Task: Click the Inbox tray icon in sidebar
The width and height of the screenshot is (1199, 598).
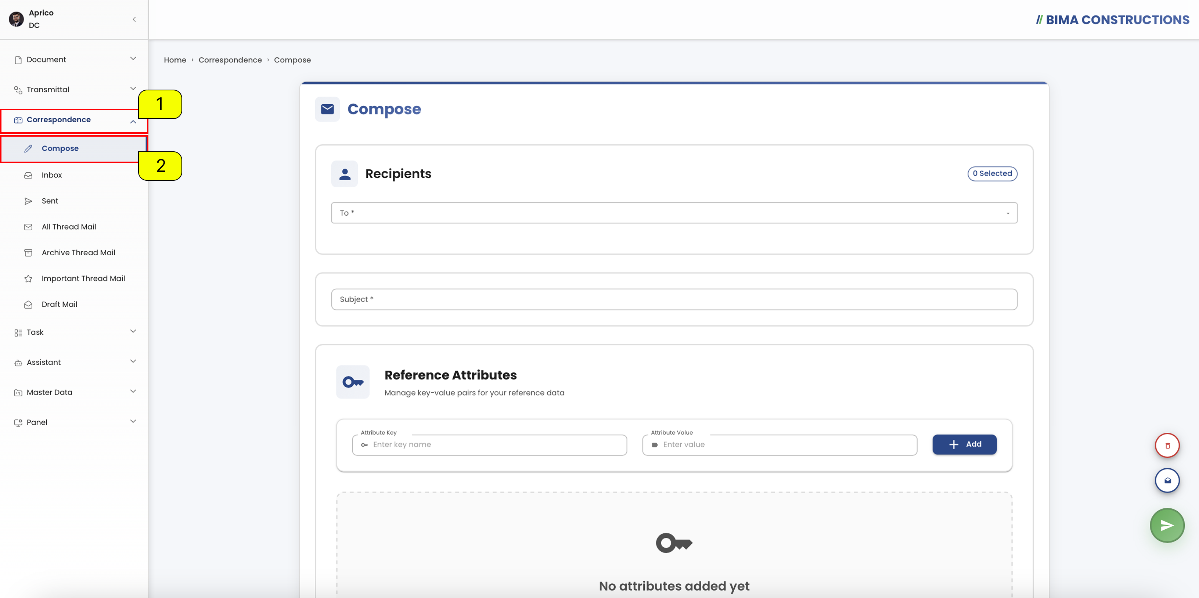Action: pyautogui.click(x=28, y=176)
